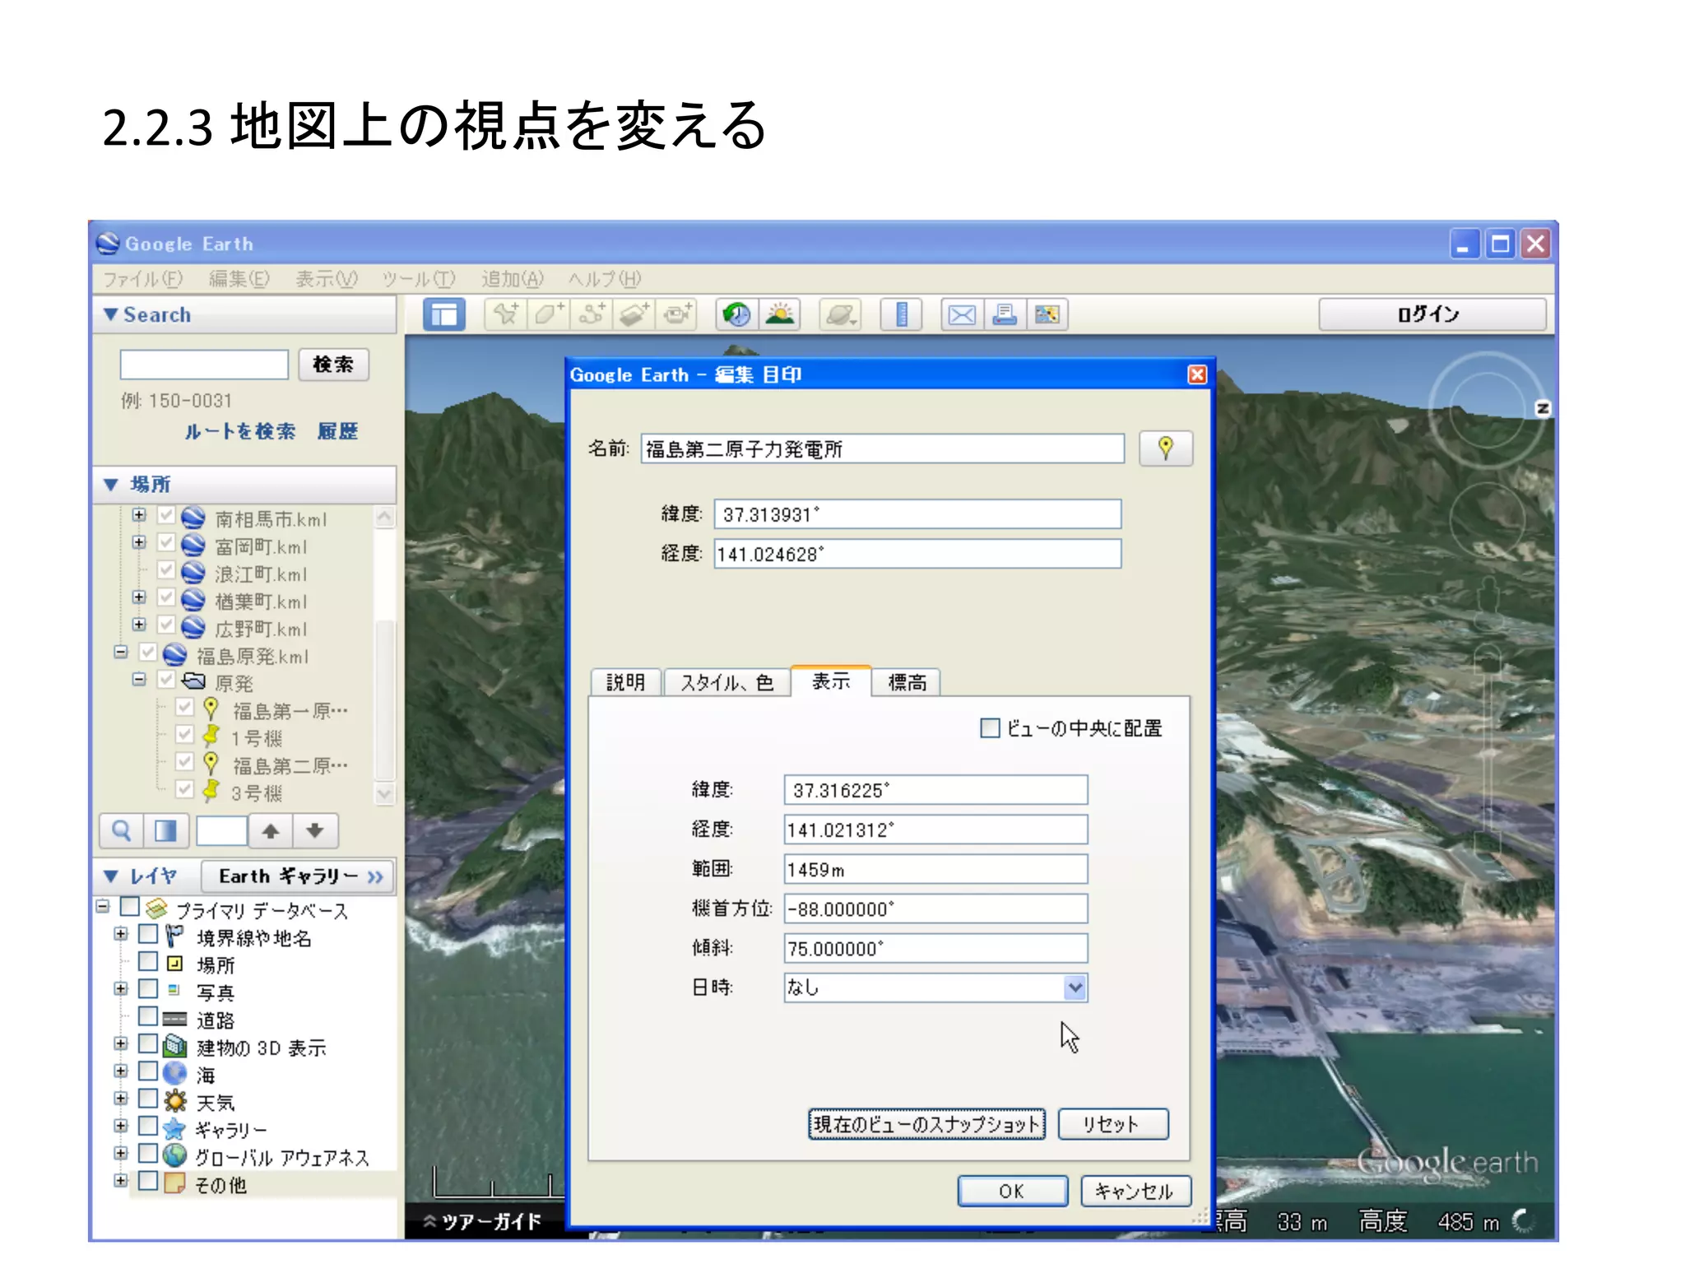Click the ルートを検索 link
Viewport: 1685px width, 1264px height.
pos(239,431)
